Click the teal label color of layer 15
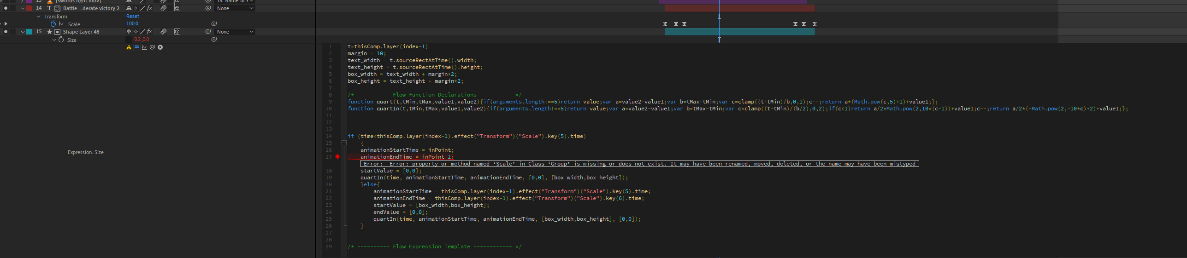Image resolution: width=1187 pixels, height=258 pixels. tap(29, 32)
